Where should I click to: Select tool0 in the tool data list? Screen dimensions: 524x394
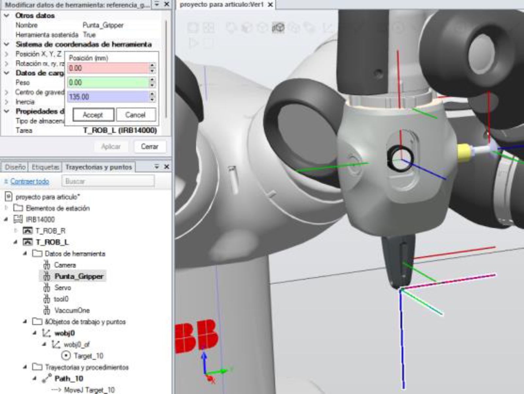pyautogui.click(x=61, y=299)
